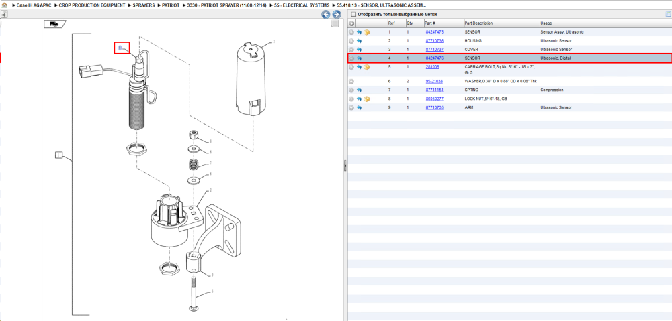Navigate to 55 - ELECTRICAL SYSTEMS breadcrumb
This screenshot has height=321, width=672.
click(x=302, y=5)
